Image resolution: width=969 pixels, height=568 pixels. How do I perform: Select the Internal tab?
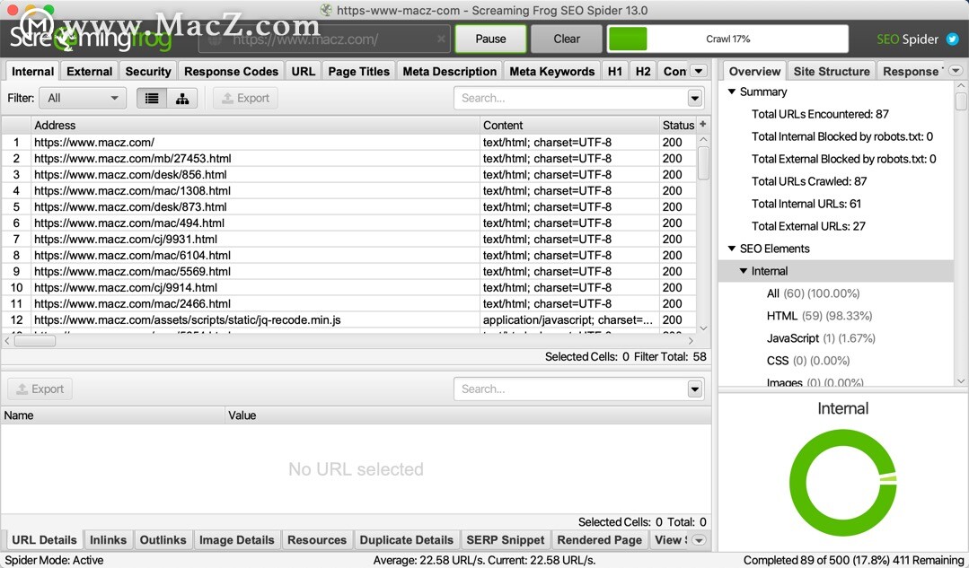(32, 71)
